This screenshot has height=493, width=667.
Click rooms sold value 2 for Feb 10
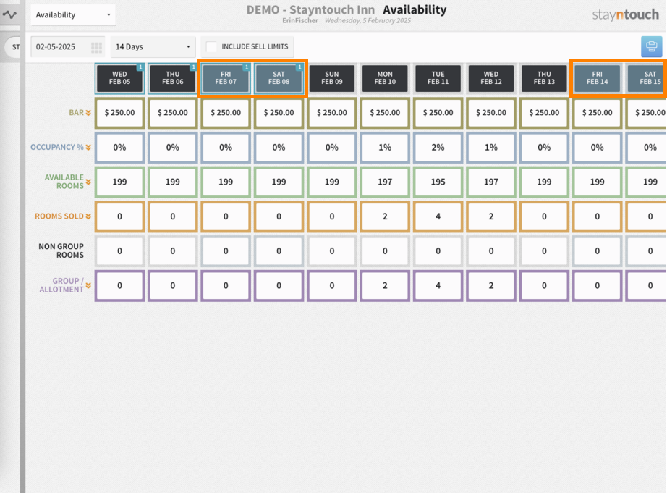(x=385, y=216)
